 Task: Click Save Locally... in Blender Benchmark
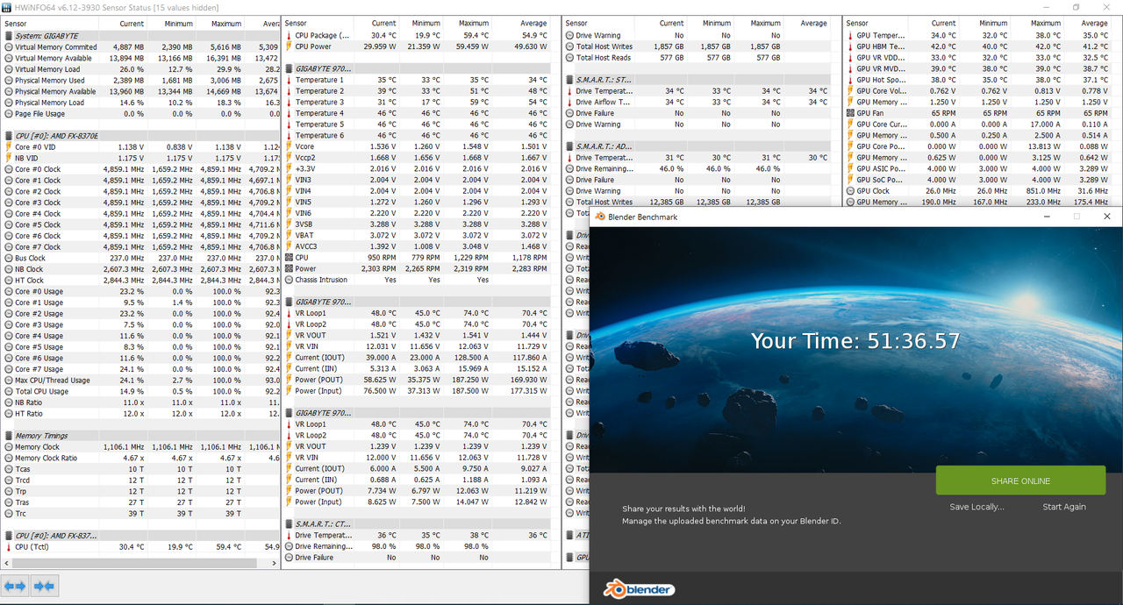point(976,507)
